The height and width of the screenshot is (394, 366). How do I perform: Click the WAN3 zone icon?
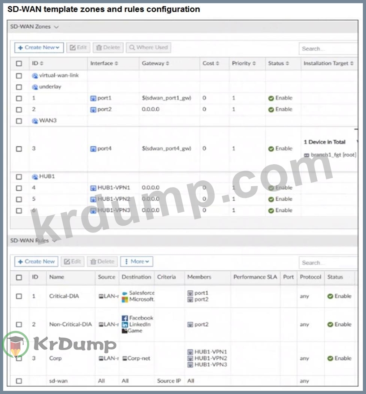(x=35, y=121)
